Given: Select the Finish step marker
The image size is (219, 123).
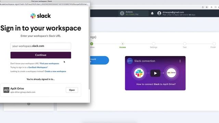Looking at the screenshot, I should pos(214,44).
